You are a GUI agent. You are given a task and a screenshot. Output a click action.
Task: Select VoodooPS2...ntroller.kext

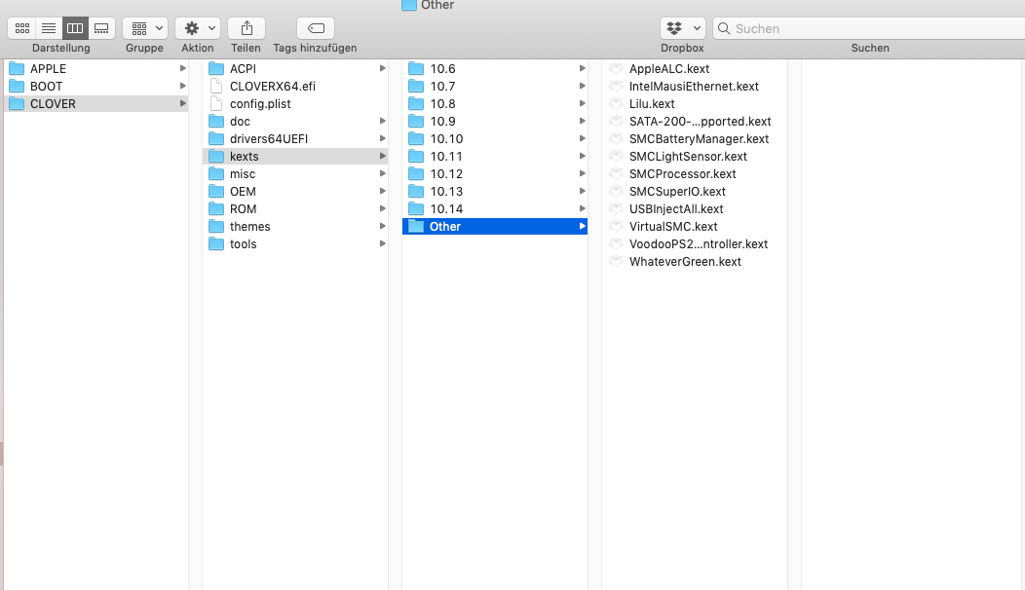click(695, 244)
